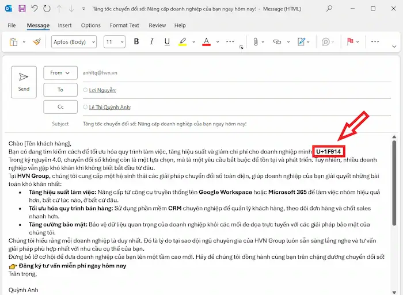The height and width of the screenshot is (295, 403).
Task: Open the From account dropdown
Action: click(x=60, y=73)
